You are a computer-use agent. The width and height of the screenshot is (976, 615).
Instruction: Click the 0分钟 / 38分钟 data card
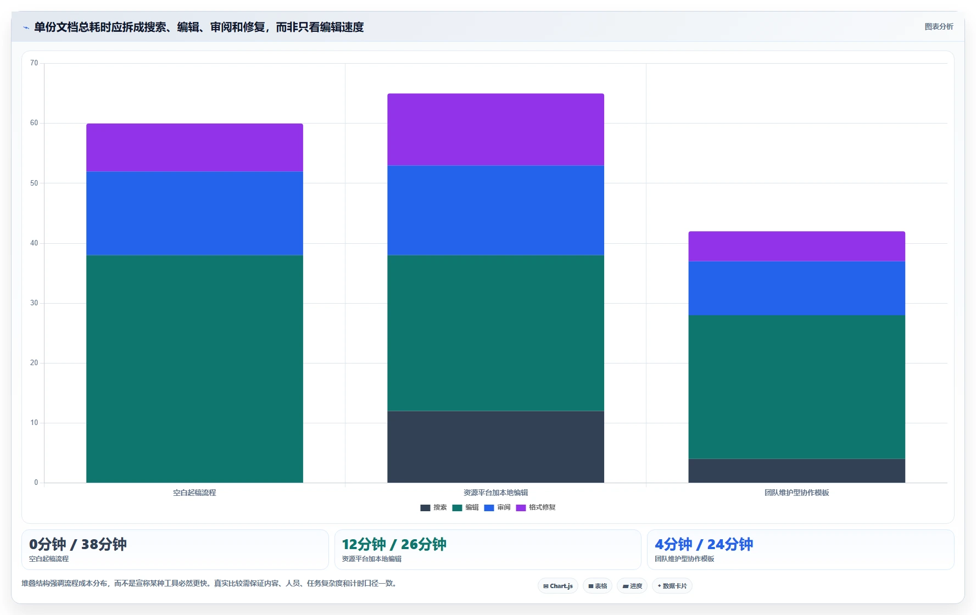coord(175,550)
